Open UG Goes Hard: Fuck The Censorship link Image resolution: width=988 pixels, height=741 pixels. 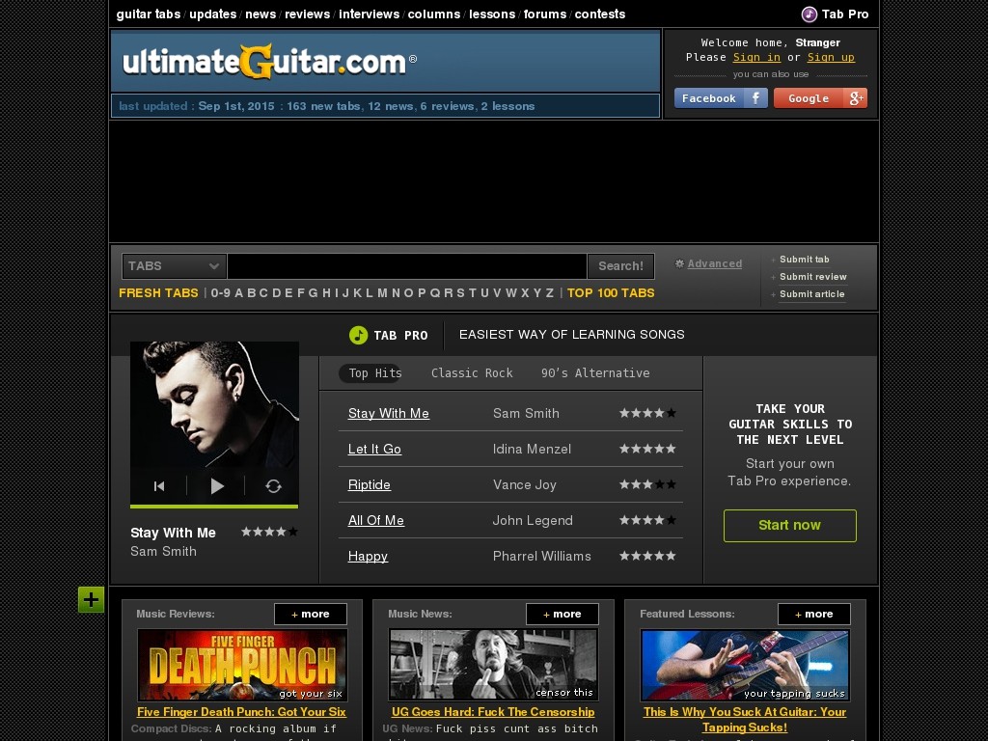[x=493, y=712]
